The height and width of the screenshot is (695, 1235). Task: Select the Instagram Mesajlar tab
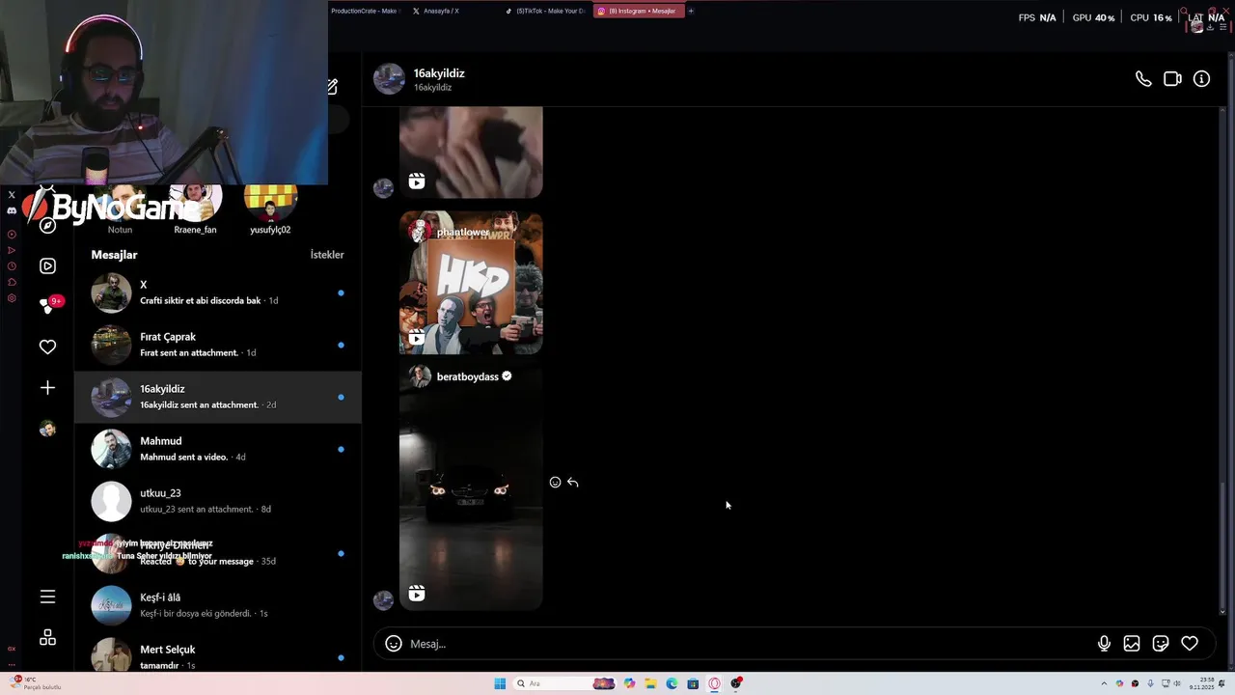coord(637,11)
